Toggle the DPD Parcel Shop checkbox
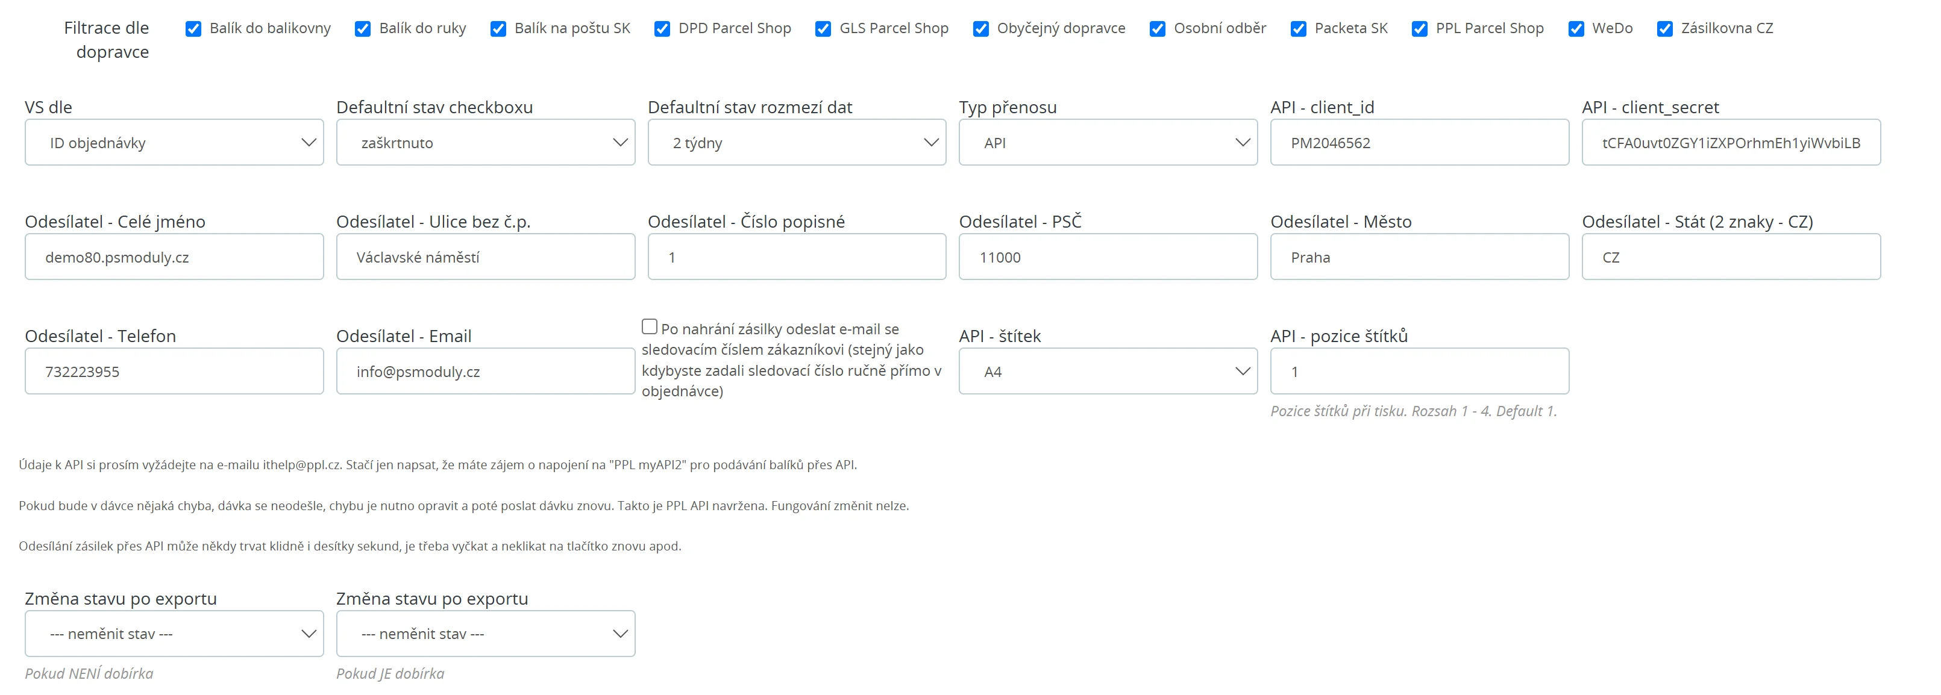The height and width of the screenshot is (695, 1941). [x=662, y=29]
